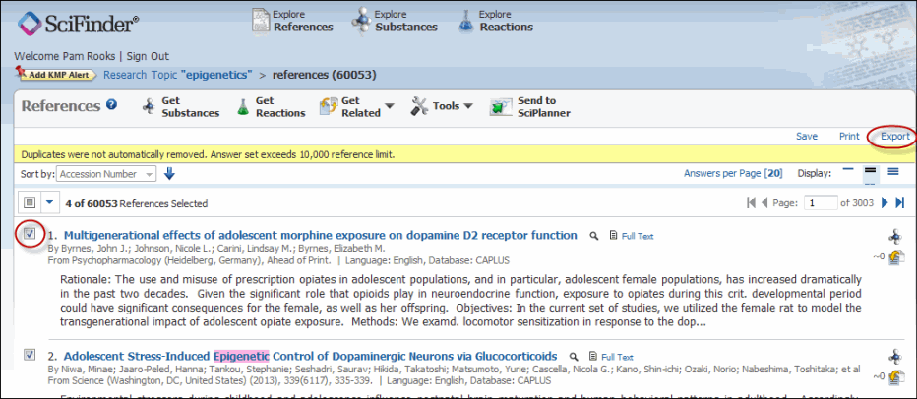This screenshot has width=917, height=399.
Task: Open the Tools dropdown menu
Action: pyautogui.click(x=442, y=106)
